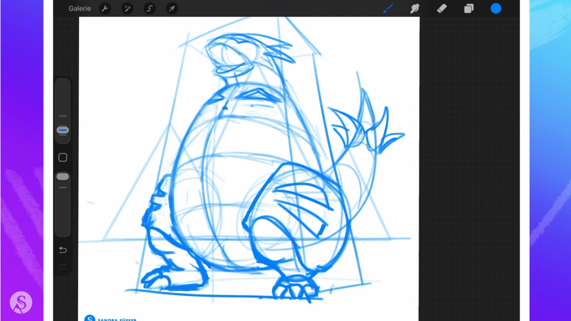This screenshot has height=321, width=571.
Task: Redo the last undone stroke
Action: 63,266
